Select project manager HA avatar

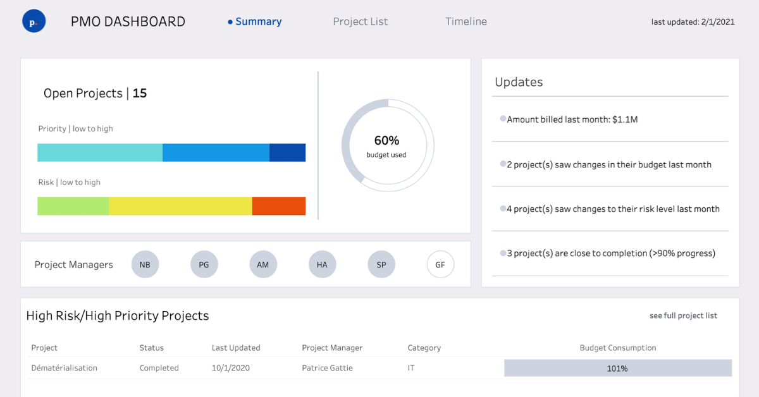(322, 264)
